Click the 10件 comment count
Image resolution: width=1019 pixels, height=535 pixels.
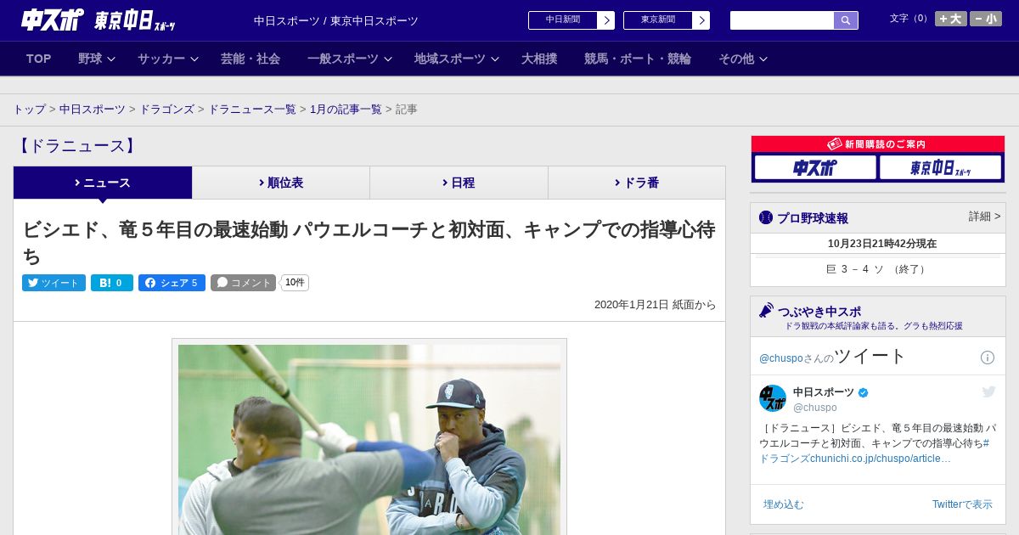(x=295, y=283)
